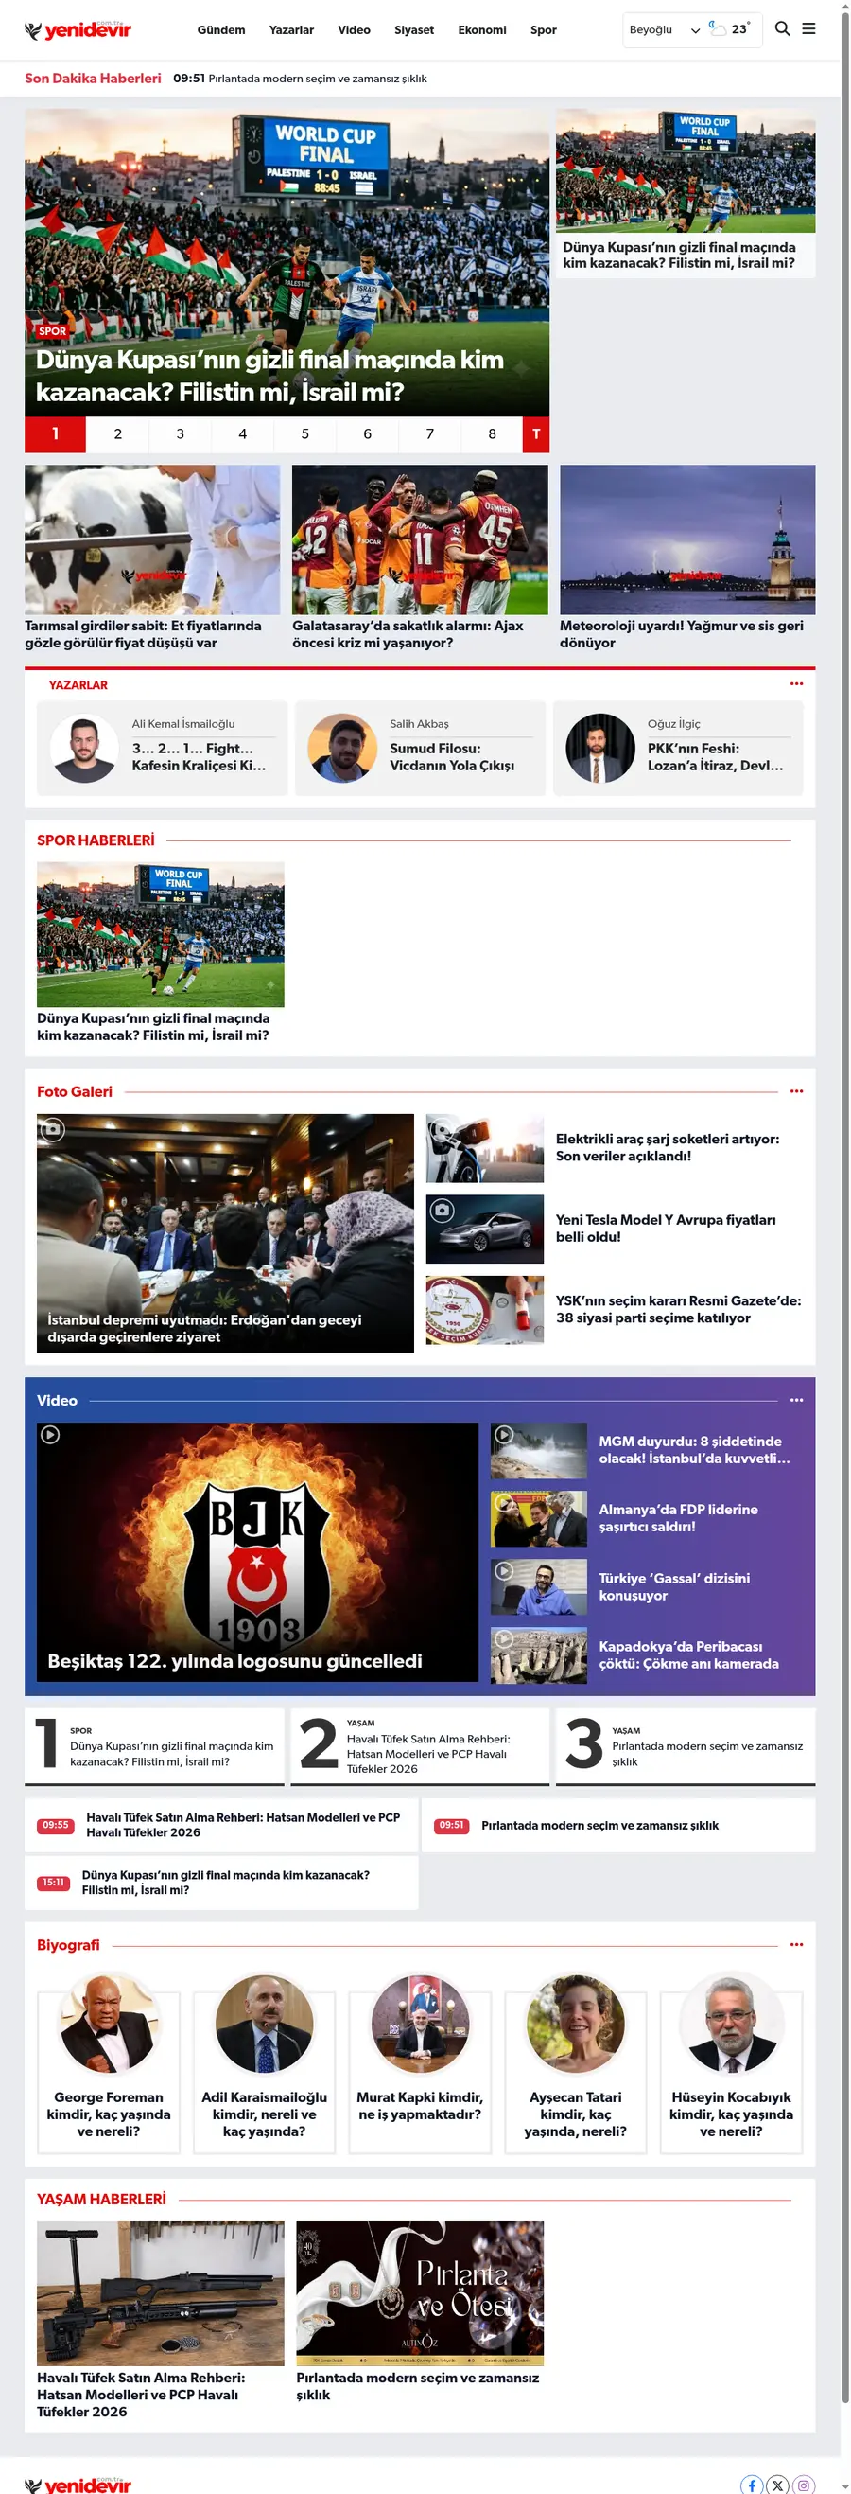Open Galatasaray'da sakatlık alarmı article

[420, 557]
